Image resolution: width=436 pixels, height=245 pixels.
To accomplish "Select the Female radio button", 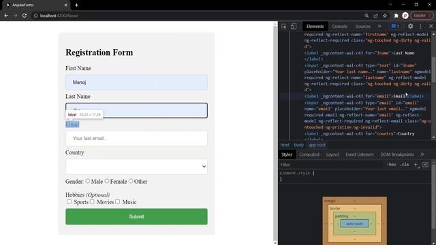I will click(107, 181).
